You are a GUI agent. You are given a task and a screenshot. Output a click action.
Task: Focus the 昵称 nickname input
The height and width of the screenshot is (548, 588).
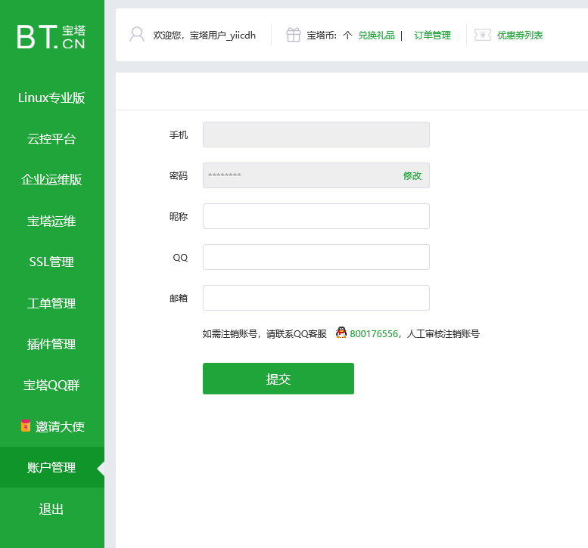(x=316, y=216)
